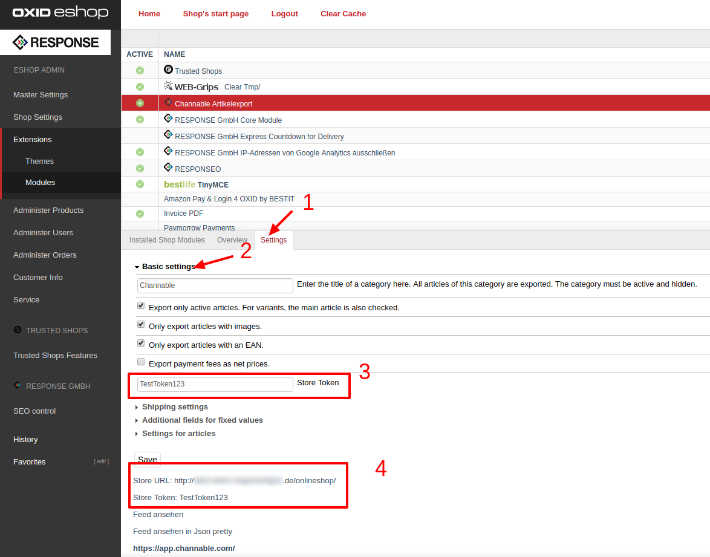
Task: Switch to the Settings tab
Action: (273, 240)
